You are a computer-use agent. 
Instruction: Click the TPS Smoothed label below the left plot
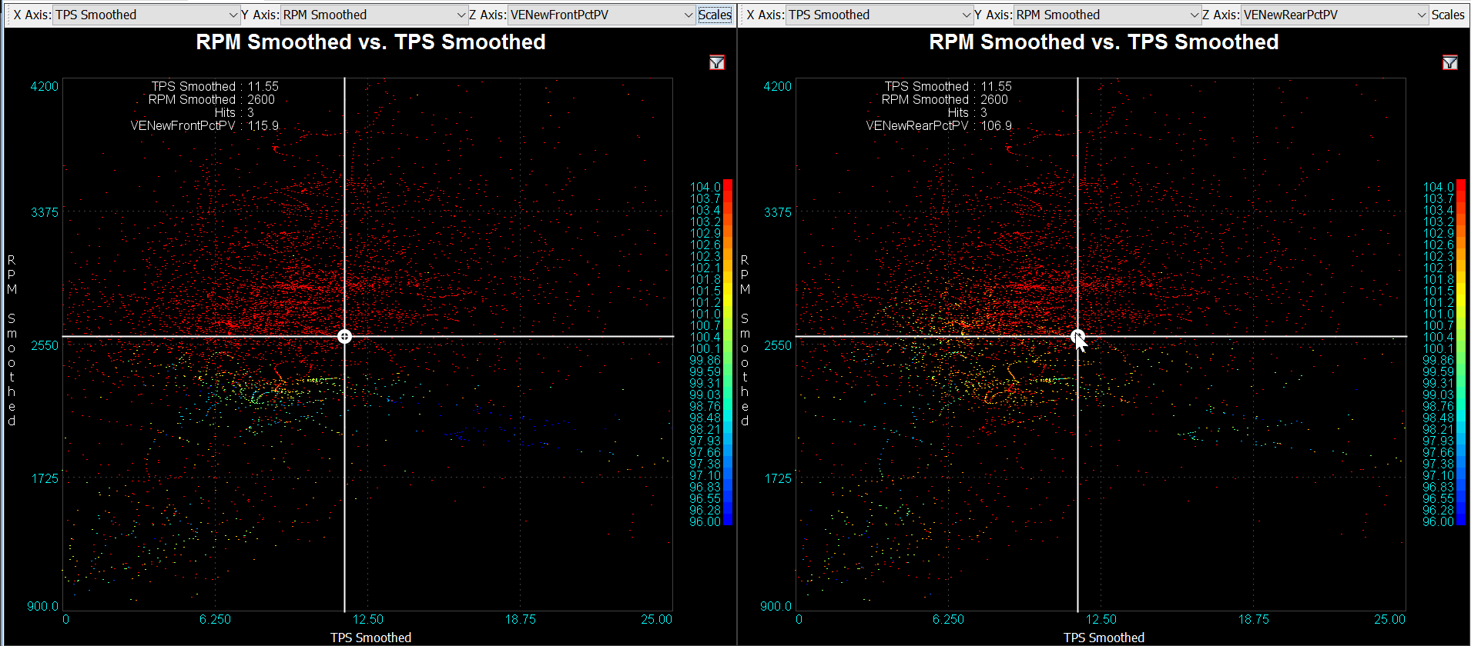point(370,638)
